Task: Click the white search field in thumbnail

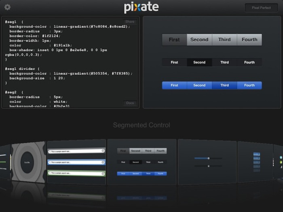Action: 76,151
